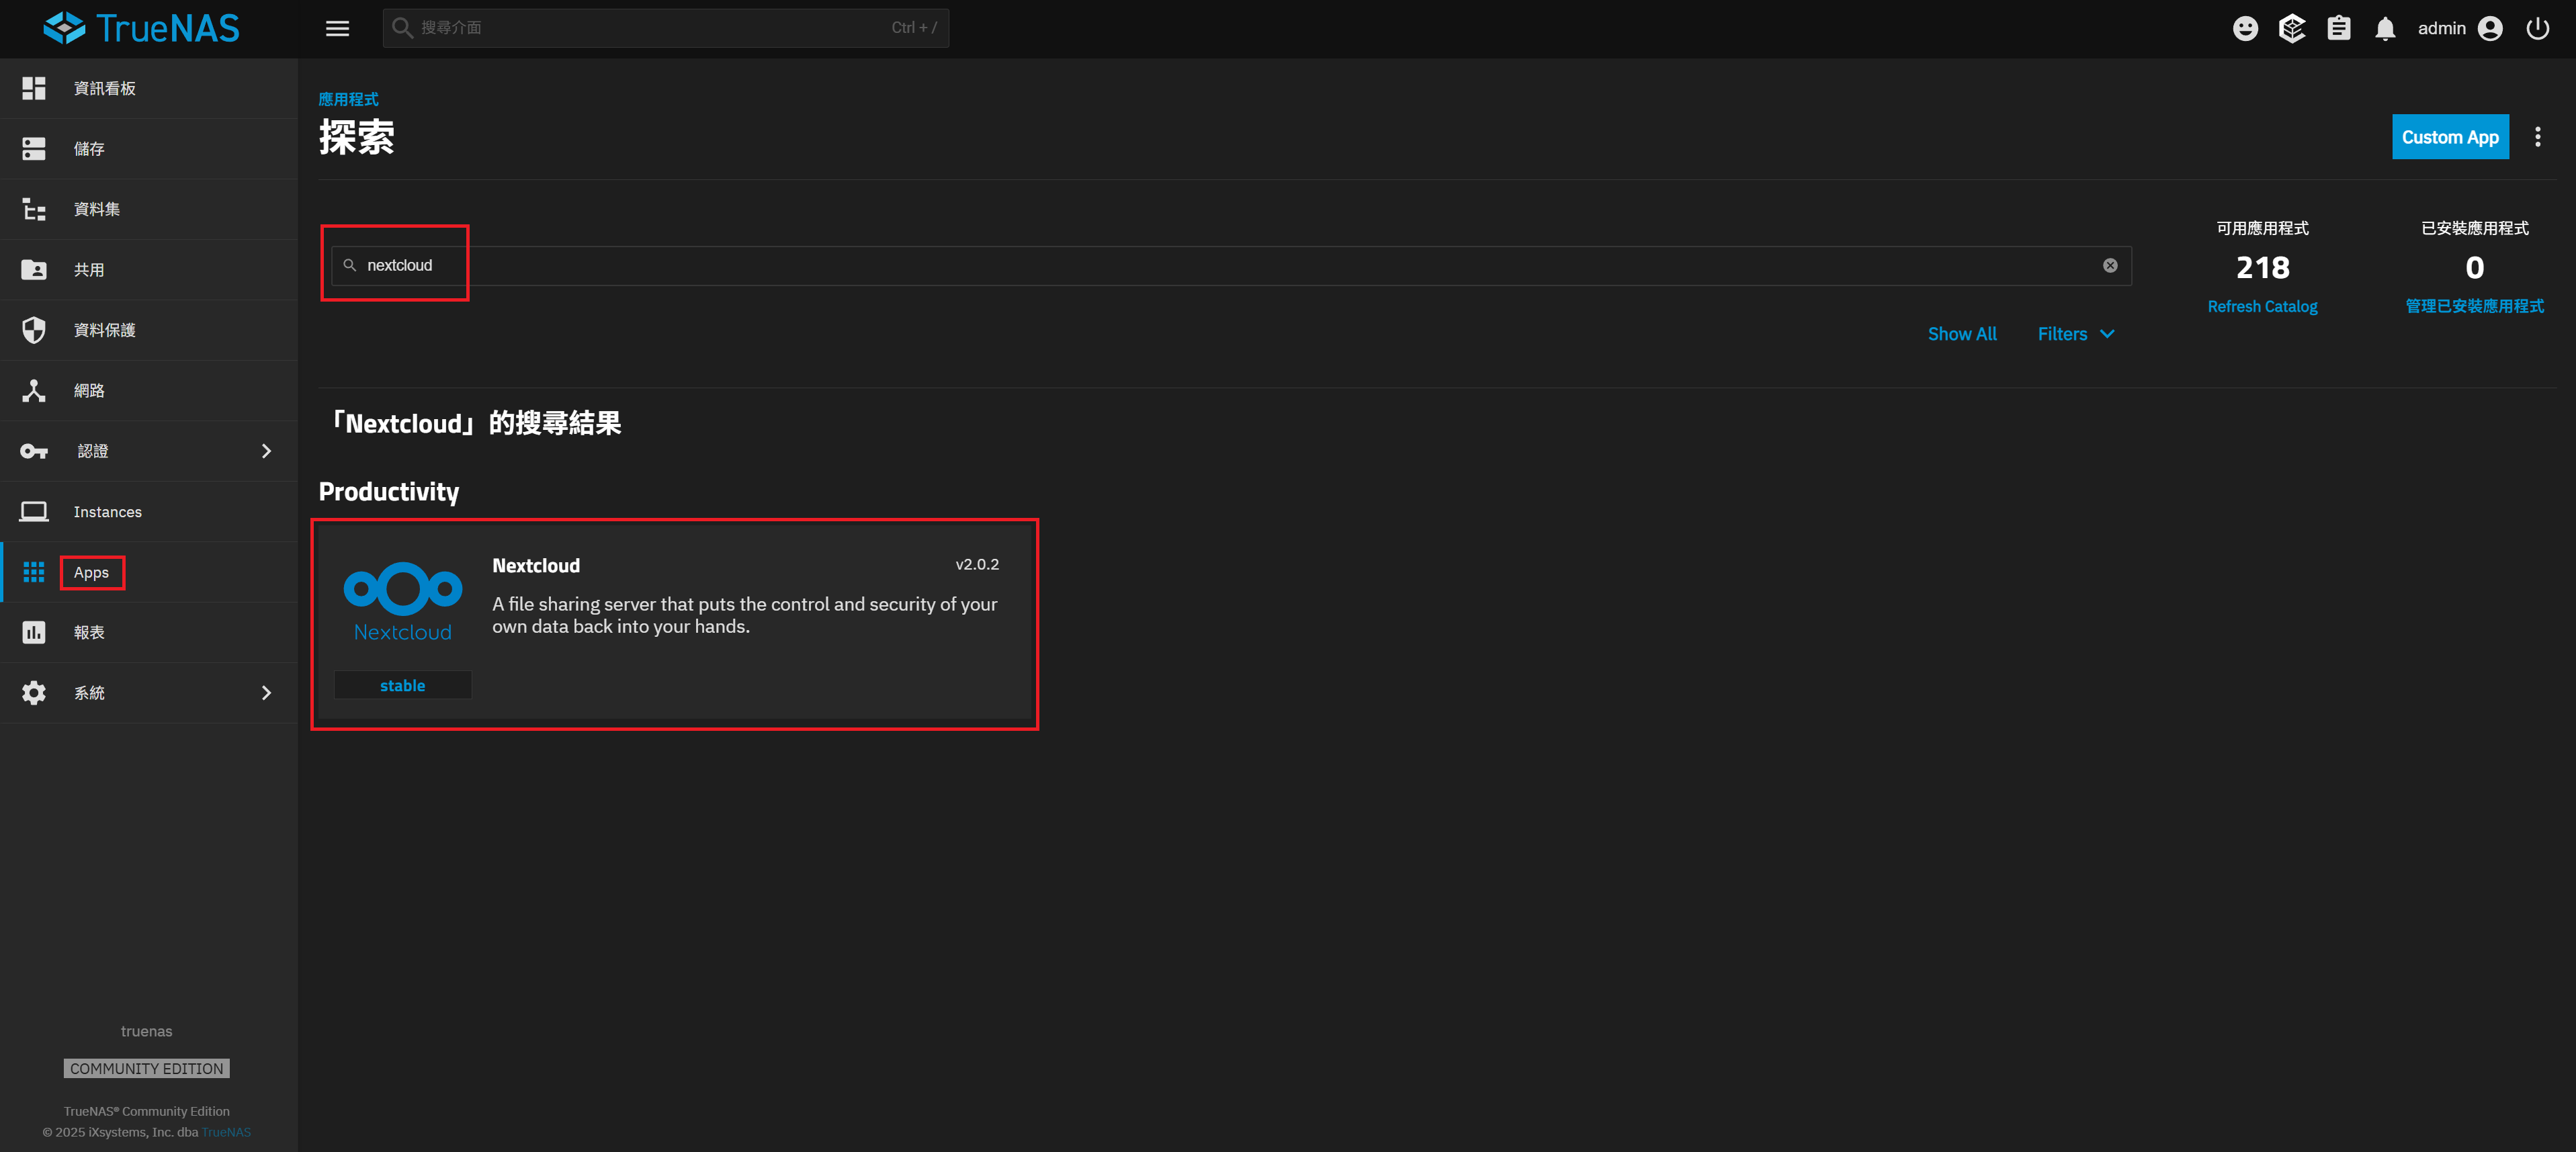Click Refresh Catalog link
Viewport: 2576px width, 1152px height.
tap(2261, 306)
